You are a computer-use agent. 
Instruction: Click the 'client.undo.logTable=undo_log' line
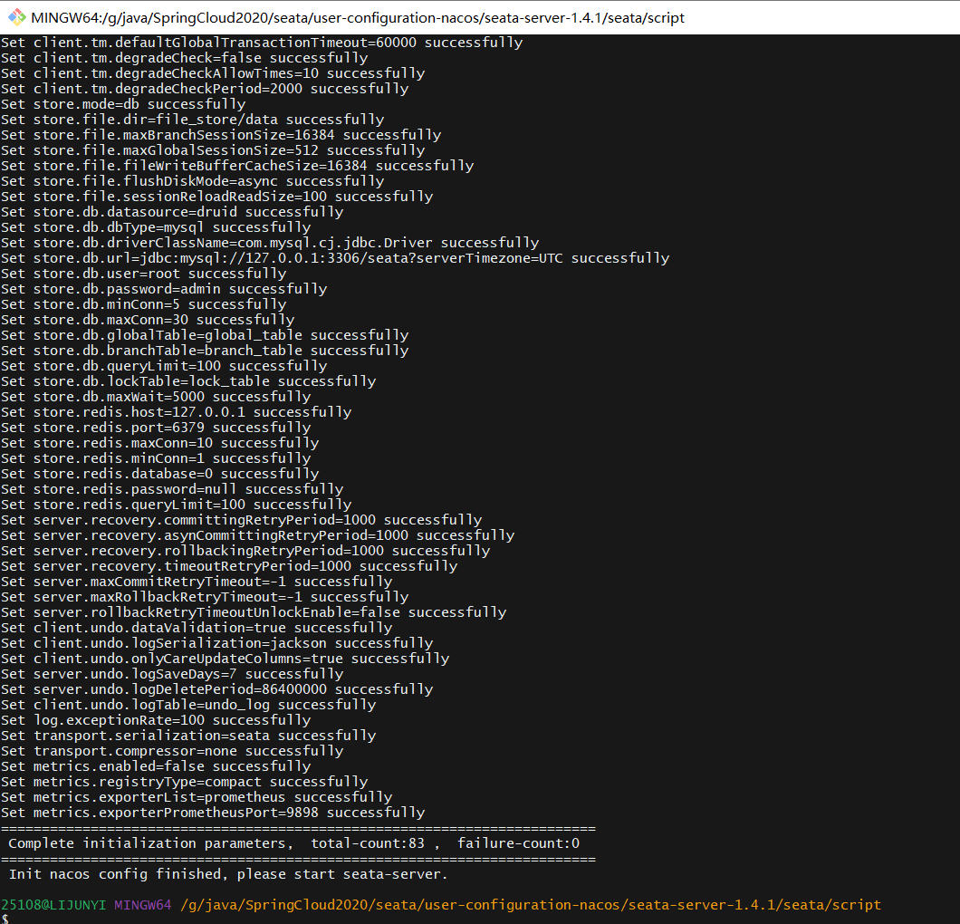pos(188,705)
